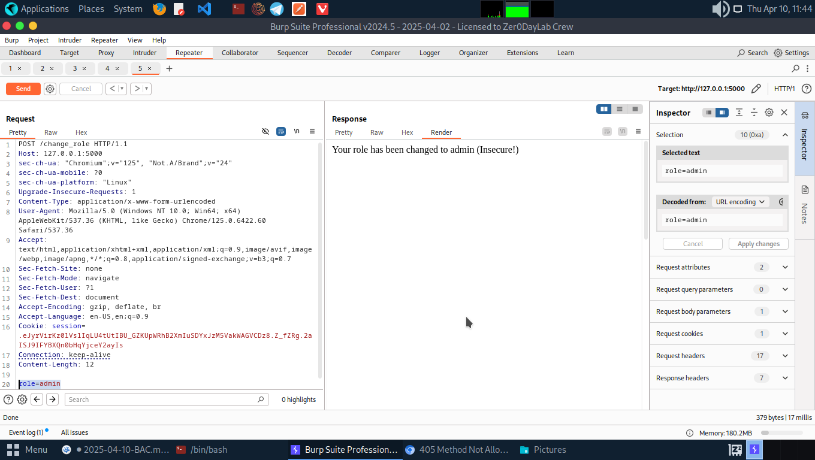Show Request Hex view
This screenshot has width=815, height=460.
pos(81,132)
